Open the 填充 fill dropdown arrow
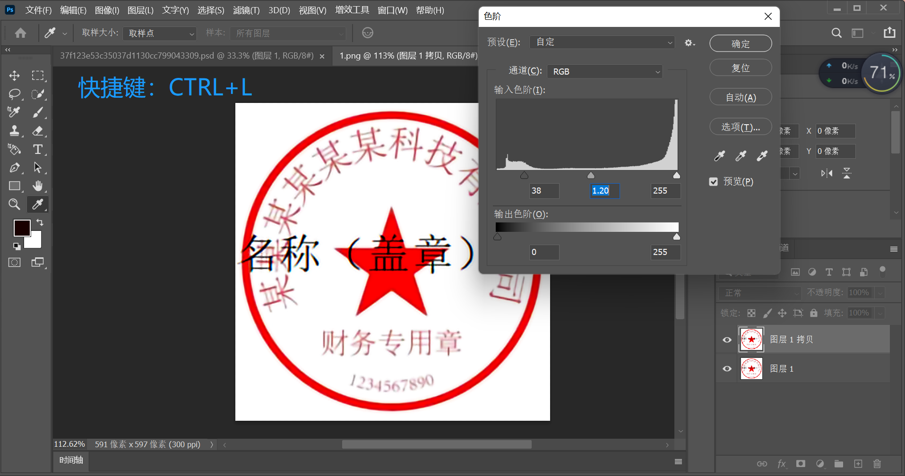Image resolution: width=905 pixels, height=476 pixels. 880,313
